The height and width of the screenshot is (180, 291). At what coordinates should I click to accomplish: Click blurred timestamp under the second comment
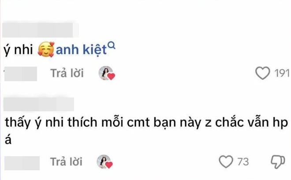pyautogui.click(x=22, y=163)
